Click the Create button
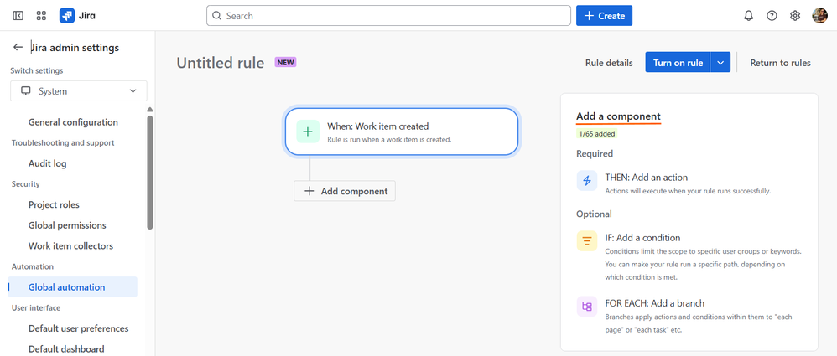 [604, 15]
